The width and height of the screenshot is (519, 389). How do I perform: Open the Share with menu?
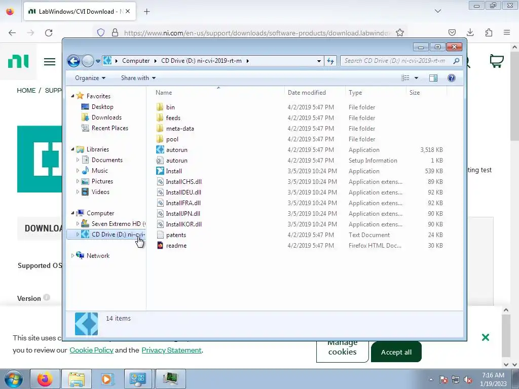click(138, 78)
